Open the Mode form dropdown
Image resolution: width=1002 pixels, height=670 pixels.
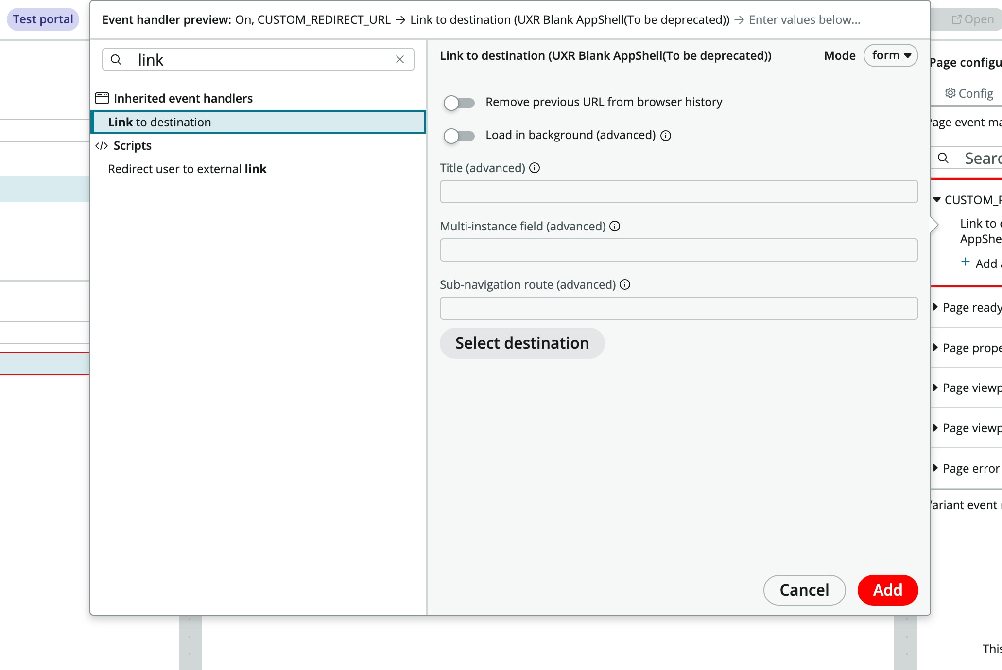890,55
